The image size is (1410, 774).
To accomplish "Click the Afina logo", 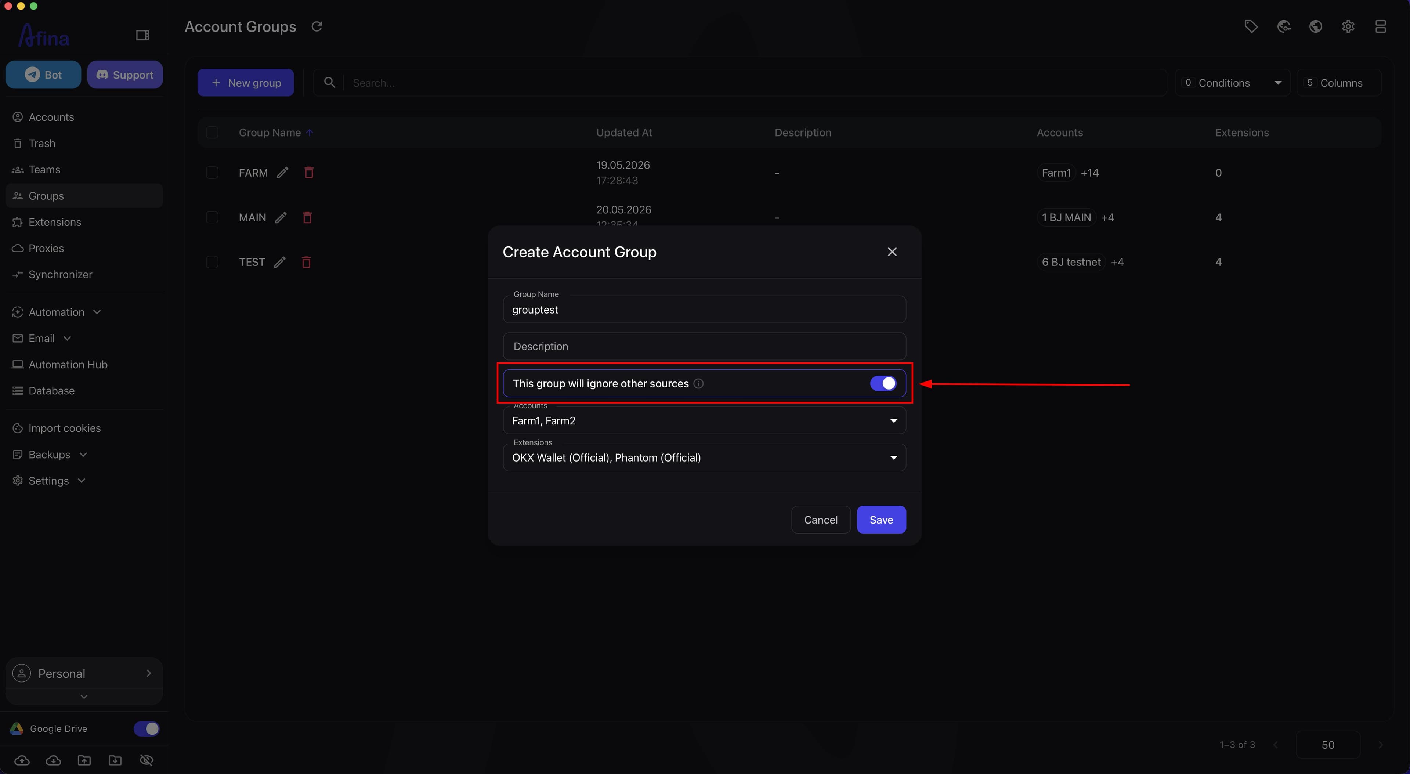I will pyautogui.click(x=44, y=36).
